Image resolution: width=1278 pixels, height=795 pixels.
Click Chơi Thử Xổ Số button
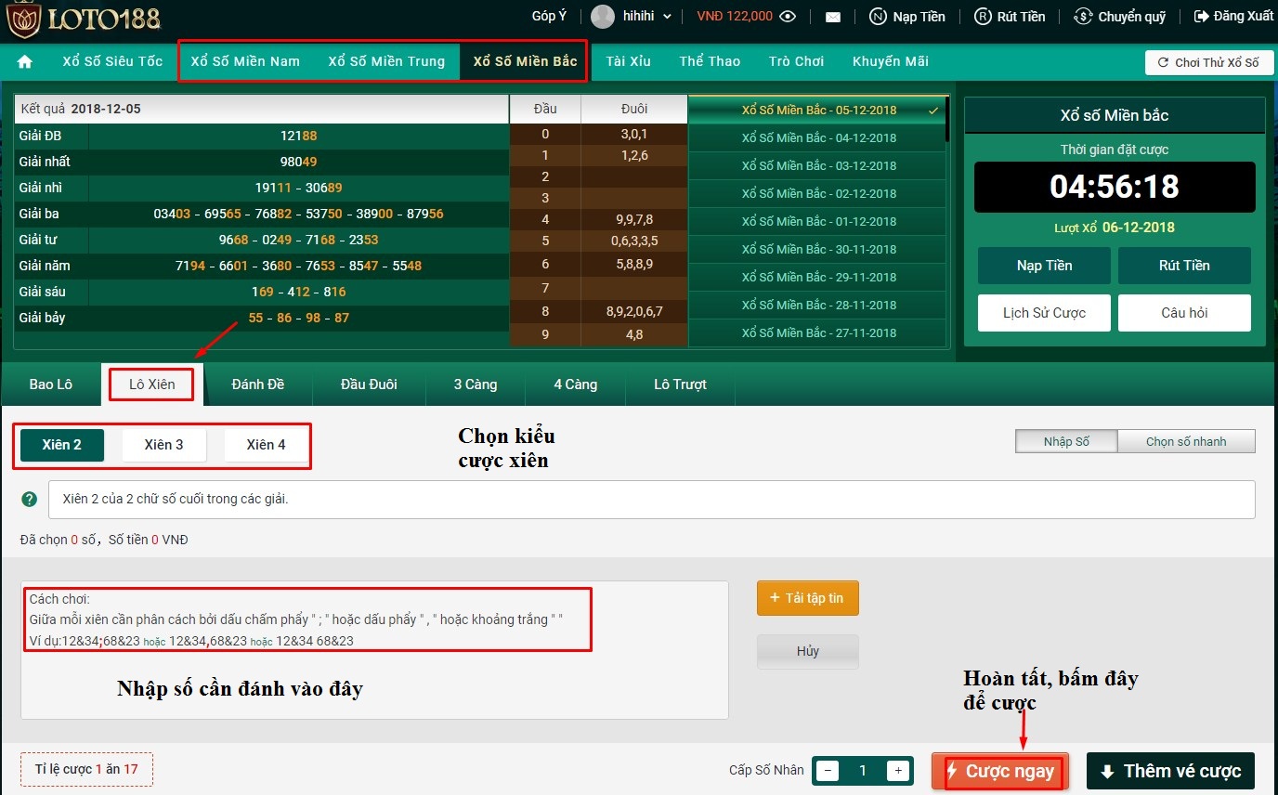click(x=1208, y=63)
